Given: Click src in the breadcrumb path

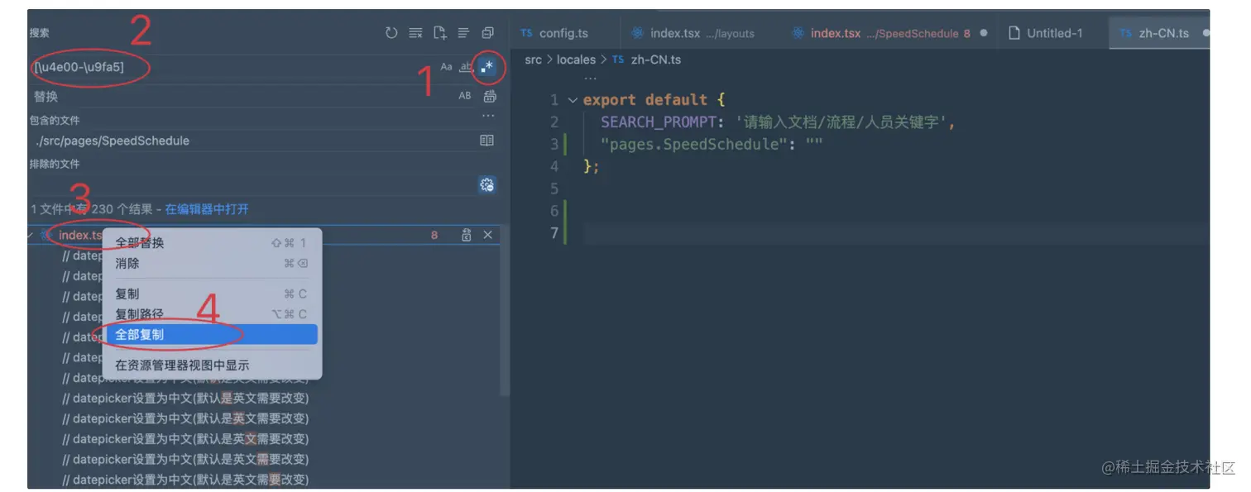Looking at the screenshot, I should tap(534, 60).
